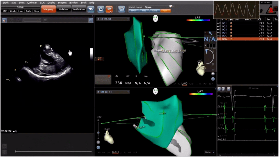This screenshot has height=157, width=279.
Task: Click the heart icon button beside Verification
Action: coord(91,9)
